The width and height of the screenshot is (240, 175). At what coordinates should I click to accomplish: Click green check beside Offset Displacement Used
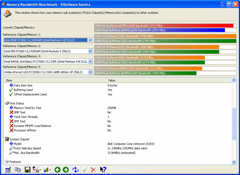click(11, 94)
